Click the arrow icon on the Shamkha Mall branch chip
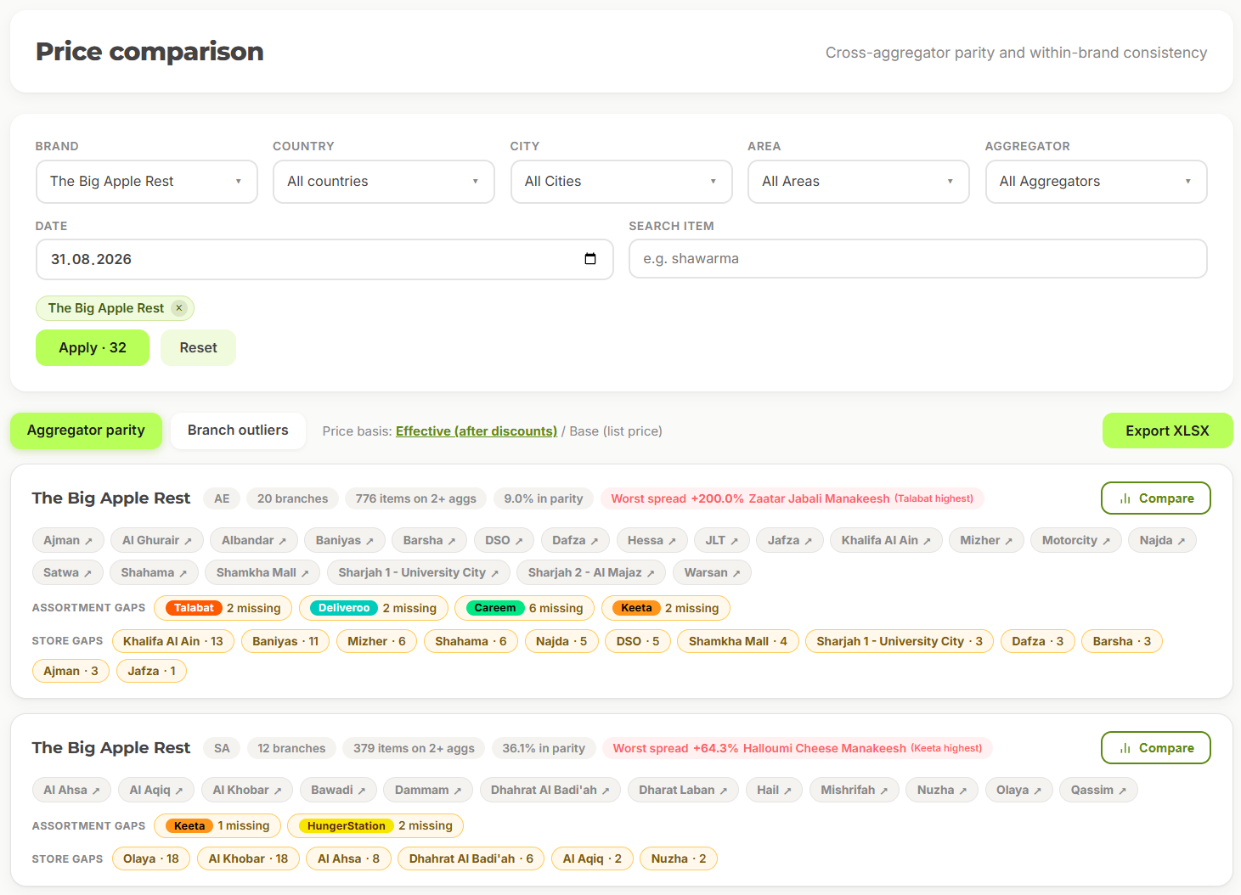The image size is (1241, 895). (x=305, y=573)
